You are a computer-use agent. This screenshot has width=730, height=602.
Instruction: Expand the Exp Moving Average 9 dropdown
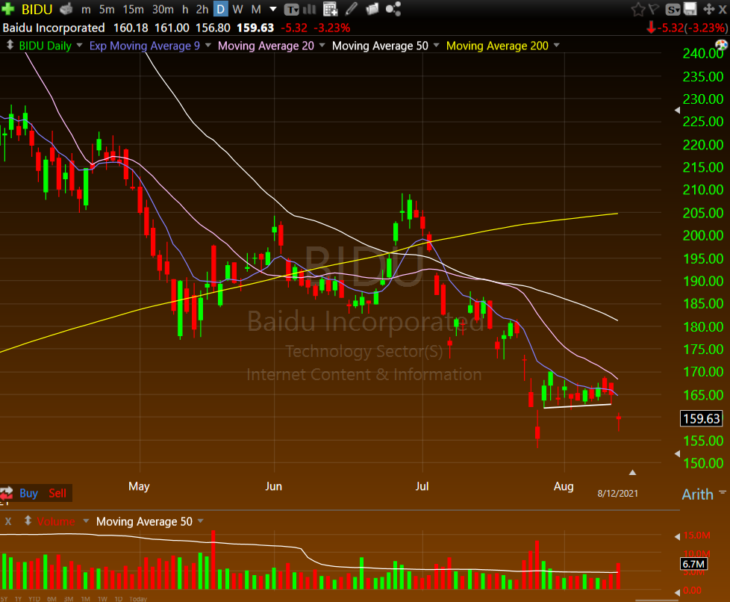207,46
